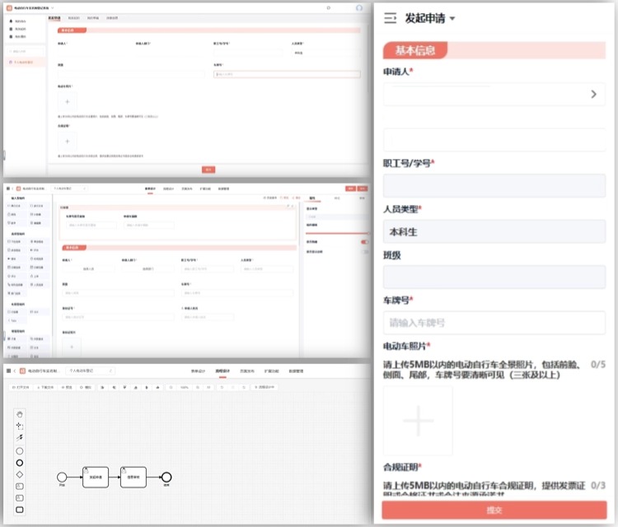Click the 职工号/学号 field on mobile form
This screenshot has width=618, height=527.
pyautogui.click(x=494, y=186)
